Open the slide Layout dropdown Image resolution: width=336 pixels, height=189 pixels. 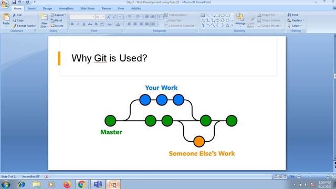pyautogui.click(x=58, y=15)
